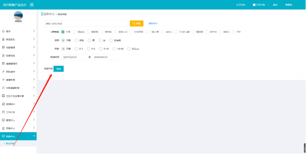Select age radio 65以上

pyautogui.click(x=129, y=49)
